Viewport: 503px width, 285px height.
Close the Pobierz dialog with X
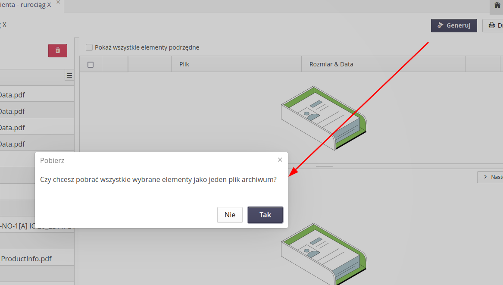[x=280, y=160]
